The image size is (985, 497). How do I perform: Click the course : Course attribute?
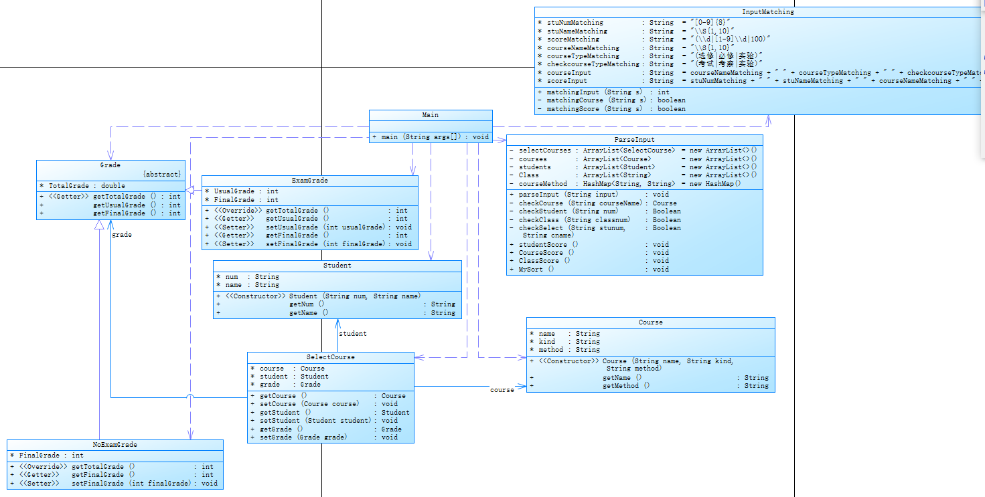(288, 369)
